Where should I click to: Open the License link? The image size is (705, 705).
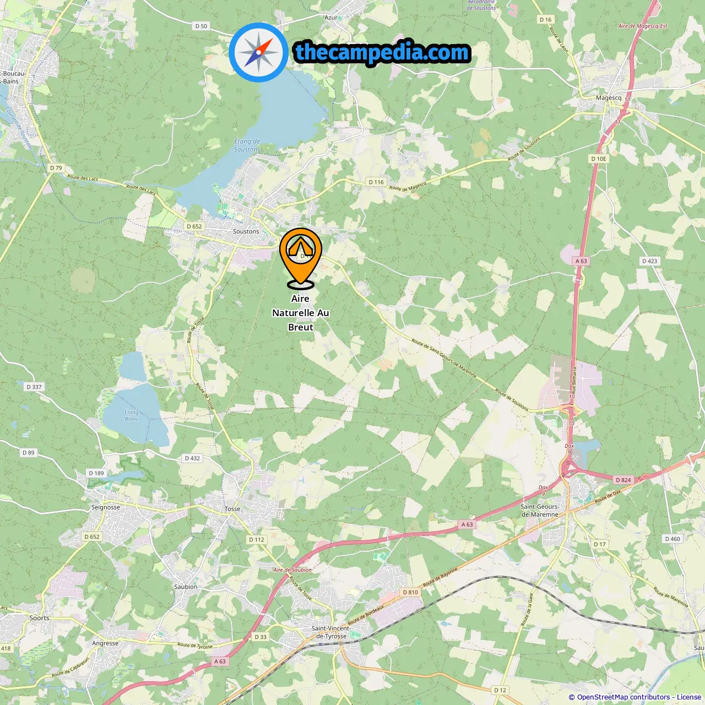689,697
